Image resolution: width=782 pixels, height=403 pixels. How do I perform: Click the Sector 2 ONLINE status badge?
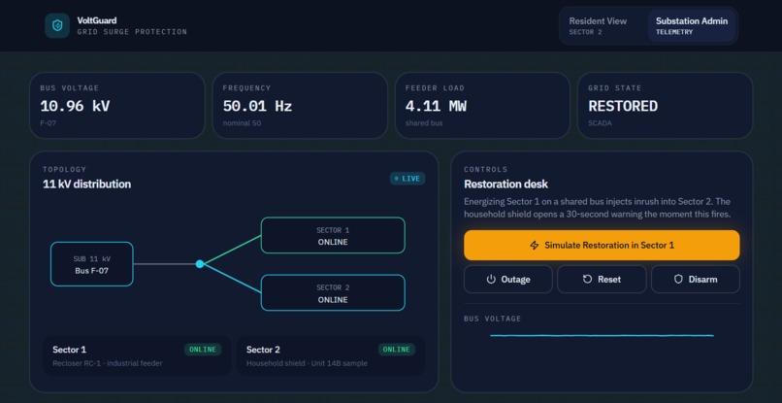[397, 350]
